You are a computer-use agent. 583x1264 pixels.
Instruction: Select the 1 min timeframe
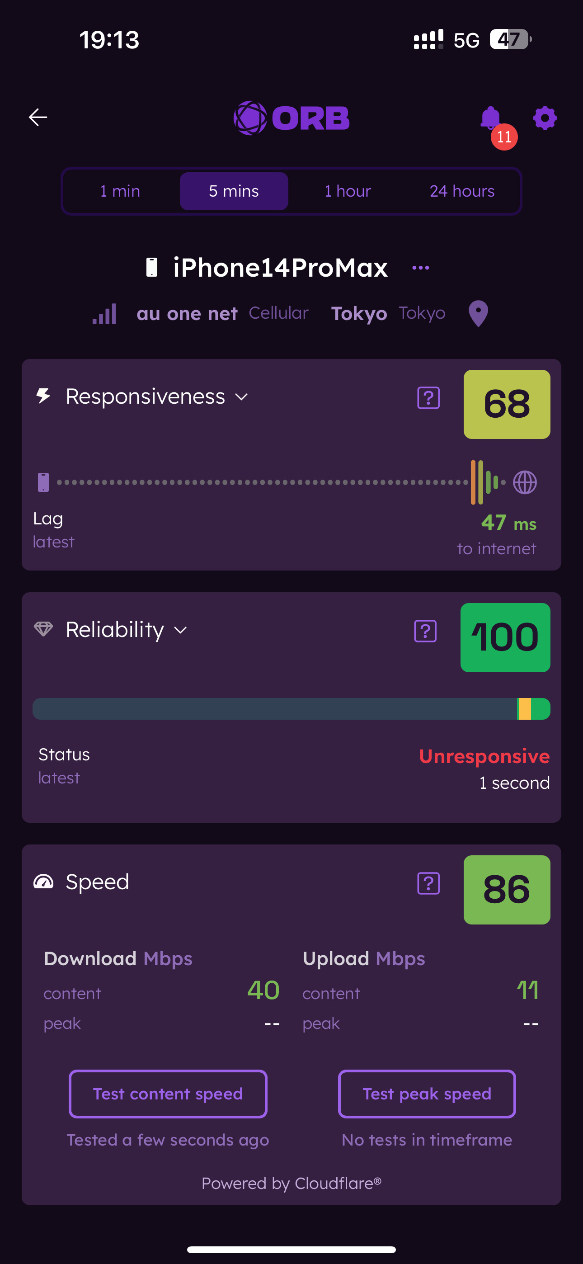(120, 191)
